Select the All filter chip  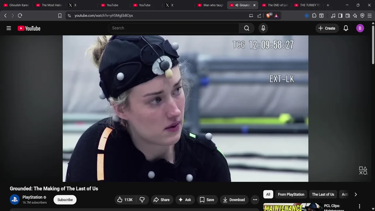[x=268, y=194]
